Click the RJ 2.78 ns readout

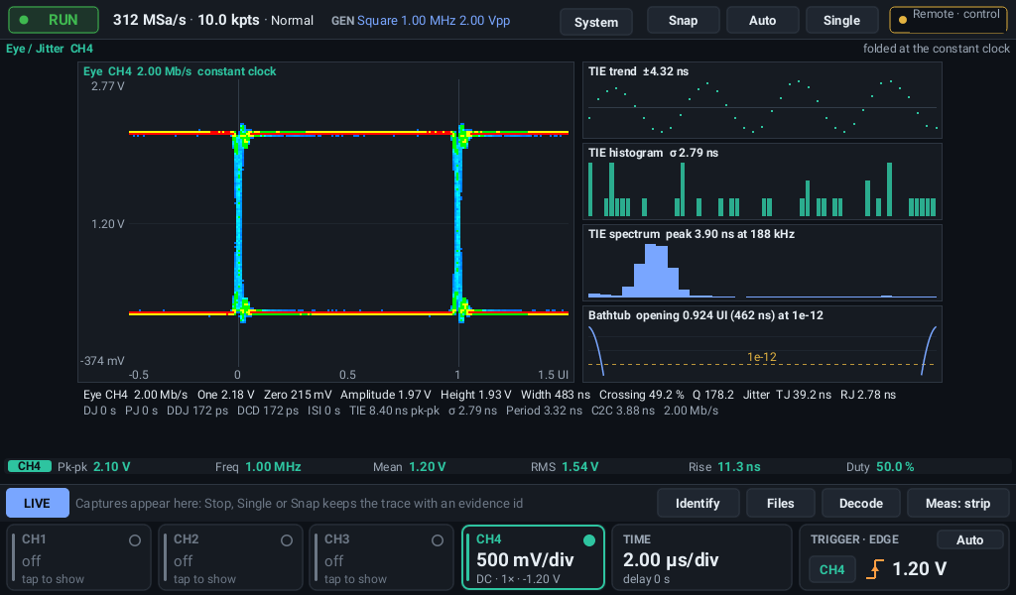click(867, 395)
